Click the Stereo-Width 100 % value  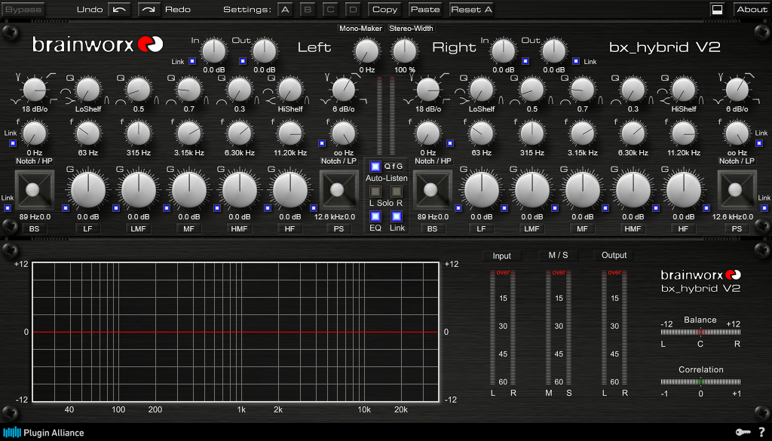coord(405,70)
